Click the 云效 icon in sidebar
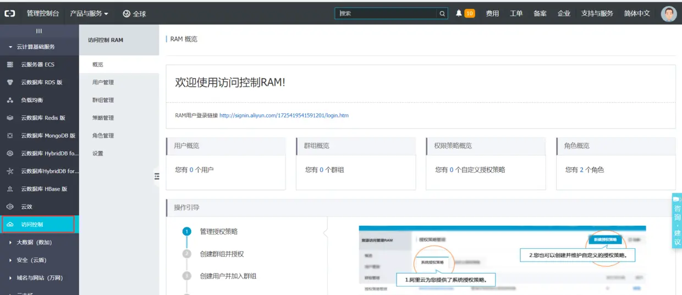The image size is (682, 295). click(10, 207)
